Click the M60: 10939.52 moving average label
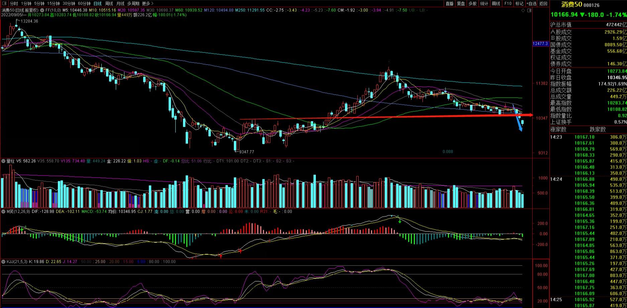The width and height of the screenshot is (627, 308). pos(189,10)
